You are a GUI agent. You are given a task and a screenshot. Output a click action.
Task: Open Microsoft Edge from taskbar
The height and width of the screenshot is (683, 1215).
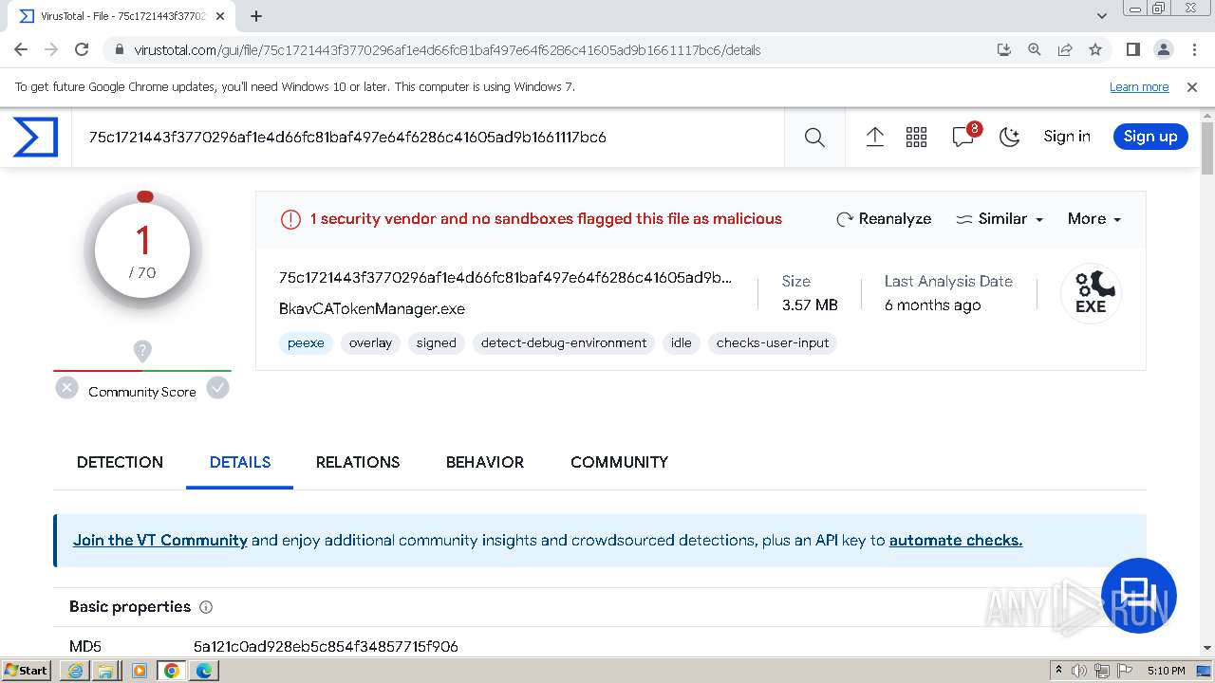[203, 671]
